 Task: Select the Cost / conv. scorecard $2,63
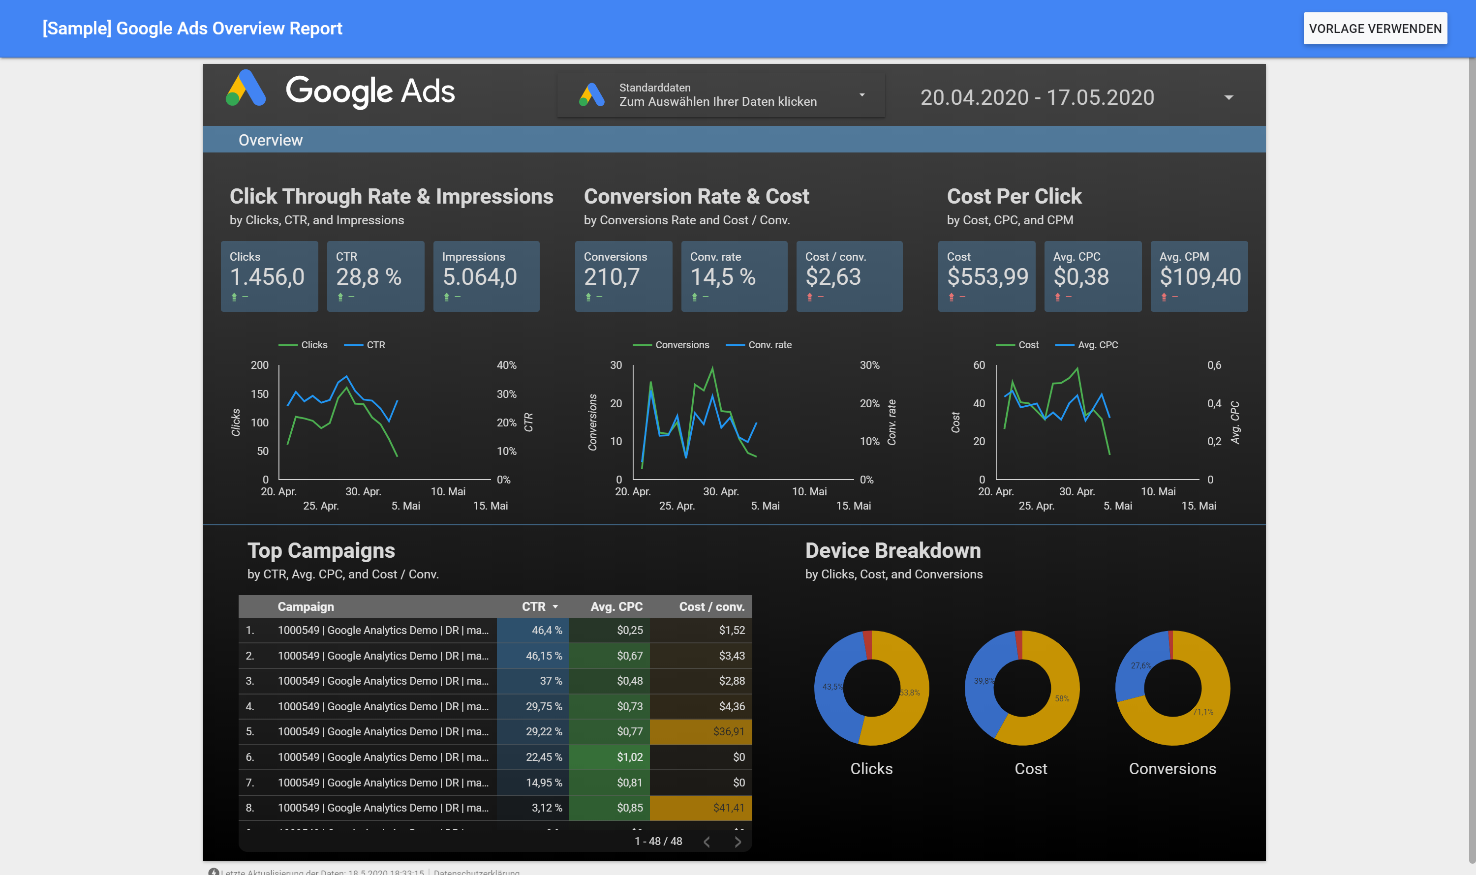[849, 276]
